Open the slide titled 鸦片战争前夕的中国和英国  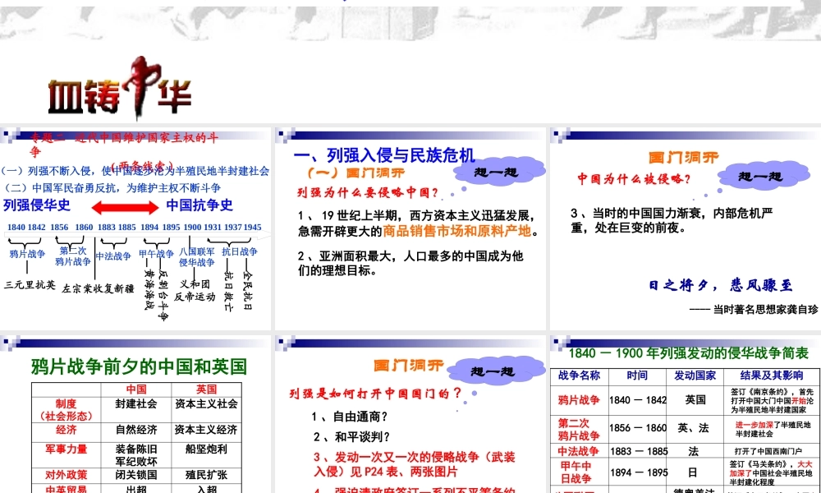pyautogui.click(x=135, y=414)
